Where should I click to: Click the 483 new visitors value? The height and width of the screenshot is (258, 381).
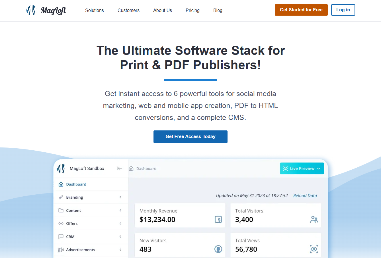(146, 249)
